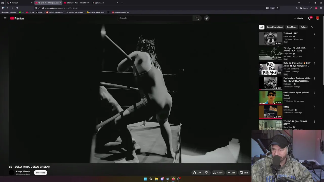Select the Pop Music filter chip
The width and height of the screenshot is (324, 182).
click(292, 27)
